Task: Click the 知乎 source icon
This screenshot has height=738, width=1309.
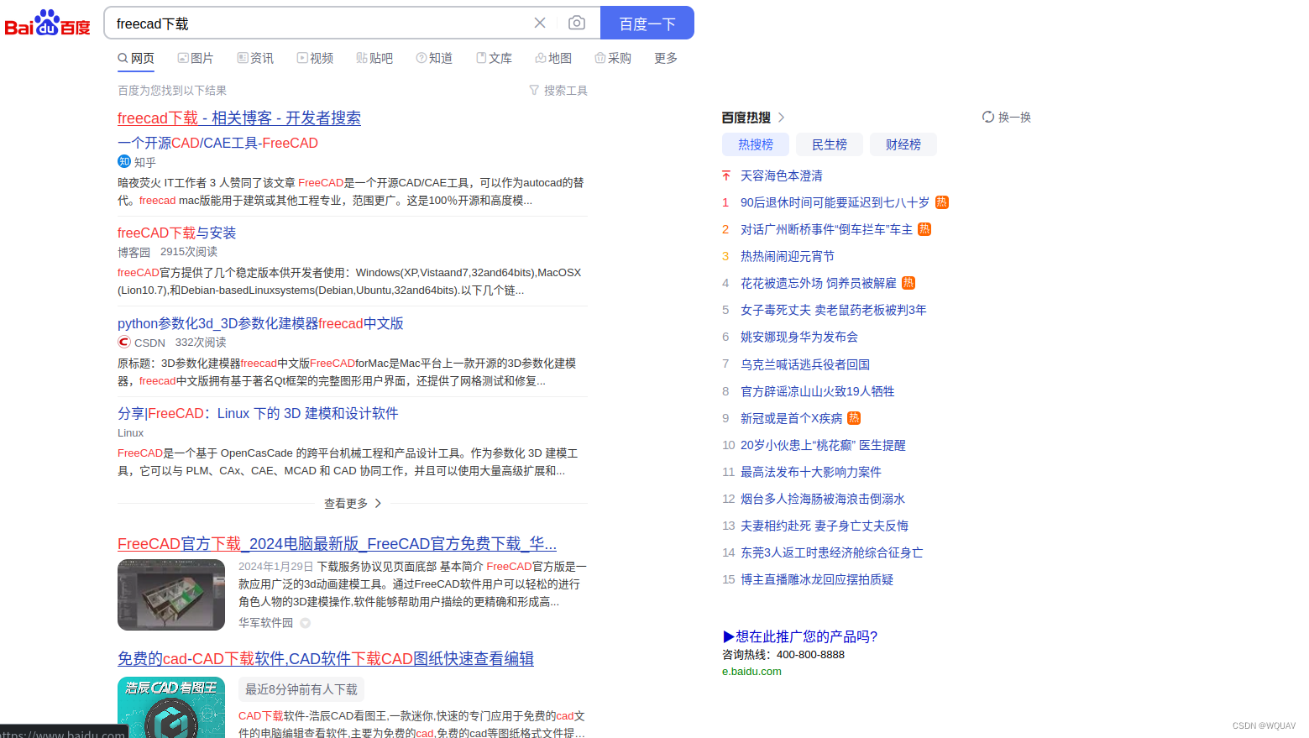Action: [124, 162]
